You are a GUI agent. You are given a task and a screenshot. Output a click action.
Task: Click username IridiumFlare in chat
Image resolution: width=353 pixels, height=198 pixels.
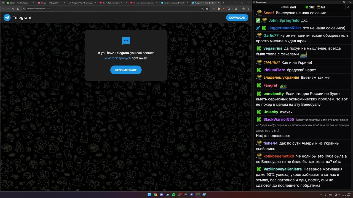coord(274,70)
